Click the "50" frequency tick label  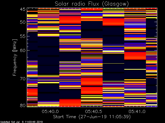point(23,22)
